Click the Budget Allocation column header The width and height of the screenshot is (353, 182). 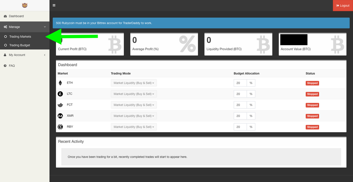click(x=247, y=74)
